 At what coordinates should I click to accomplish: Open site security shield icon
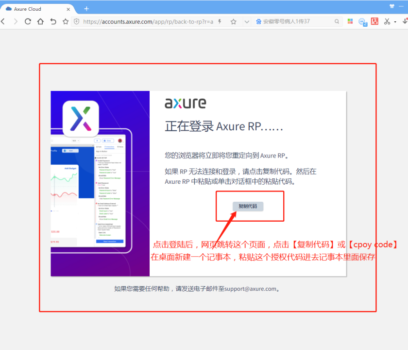point(77,21)
